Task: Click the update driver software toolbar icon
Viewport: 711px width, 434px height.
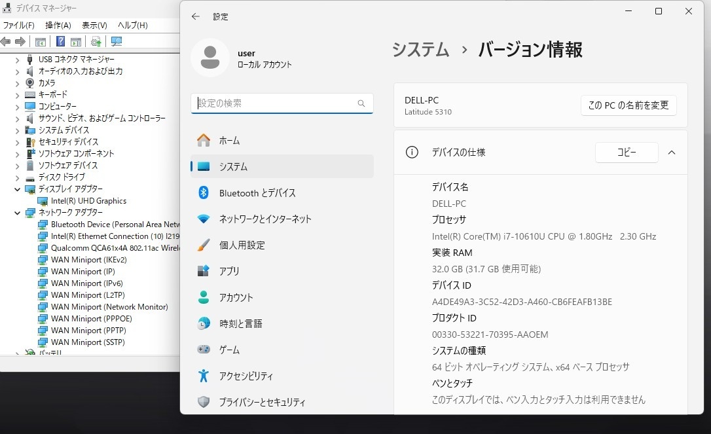Action: (x=96, y=42)
